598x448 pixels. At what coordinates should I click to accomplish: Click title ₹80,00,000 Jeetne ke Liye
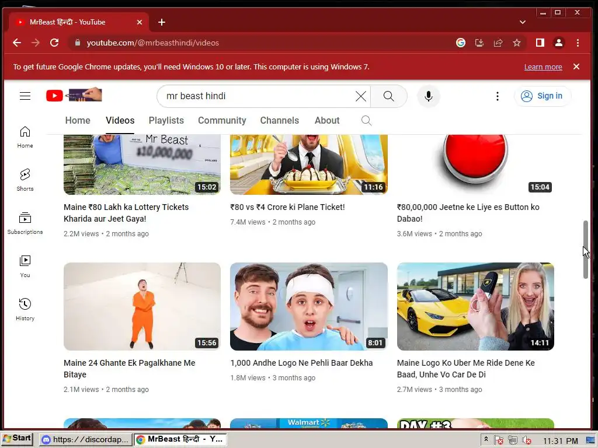468,213
